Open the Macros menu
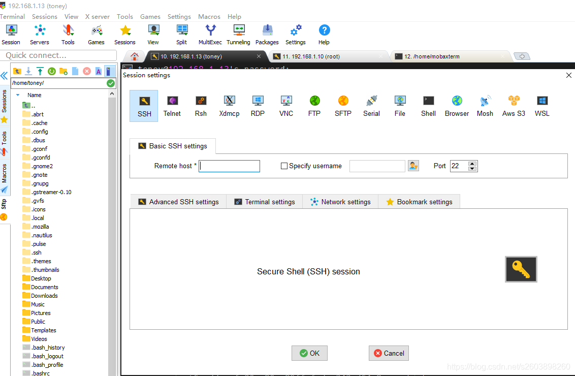This screenshot has height=376, width=575. point(209,16)
